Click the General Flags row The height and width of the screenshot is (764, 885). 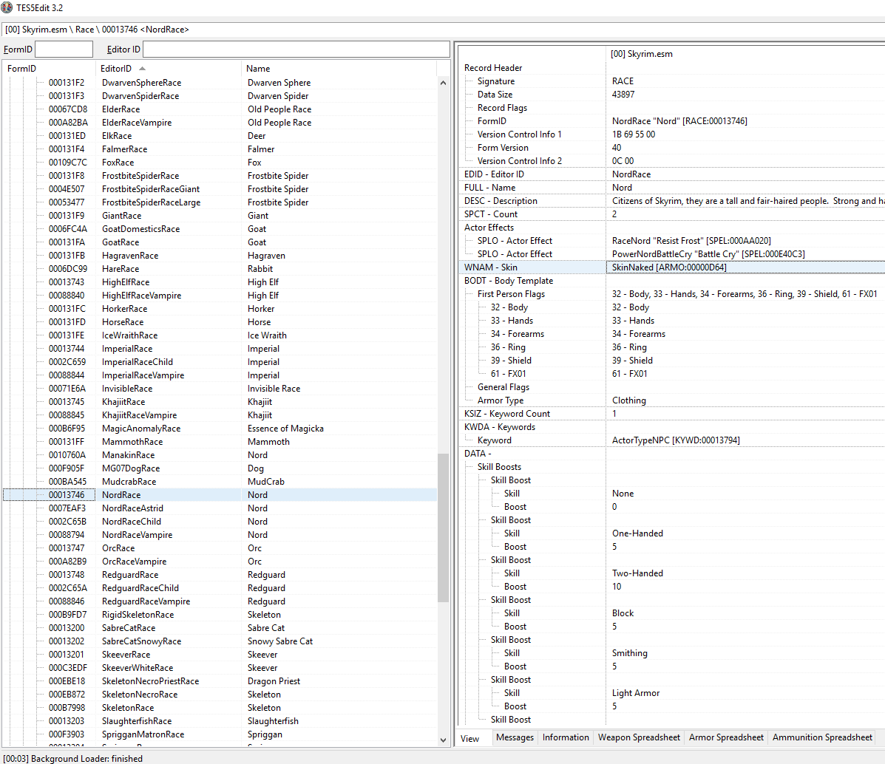point(673,387)
